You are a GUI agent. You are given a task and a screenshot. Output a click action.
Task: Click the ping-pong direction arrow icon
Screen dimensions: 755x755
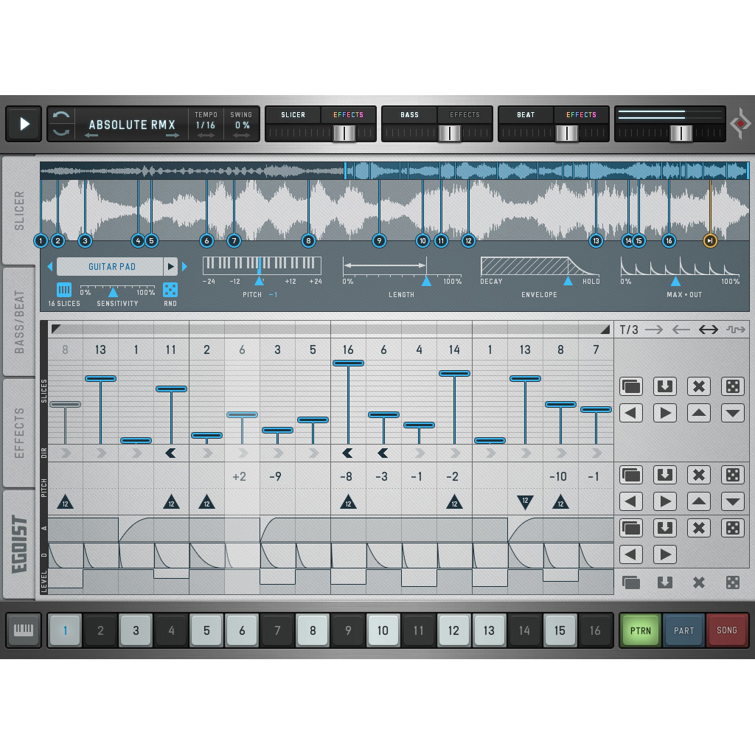pos(708,330)
